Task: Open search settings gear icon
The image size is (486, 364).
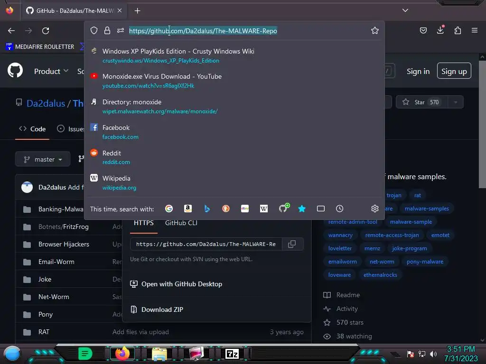Action: pos(375,209)
